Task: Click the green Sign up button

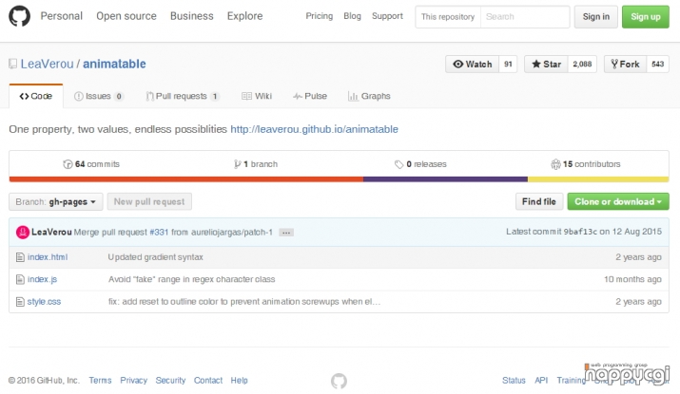Action: click(646, 17)
